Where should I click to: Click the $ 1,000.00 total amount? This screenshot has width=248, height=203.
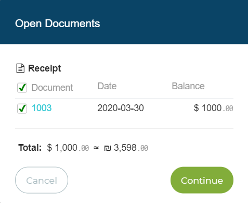pos(68,148)
